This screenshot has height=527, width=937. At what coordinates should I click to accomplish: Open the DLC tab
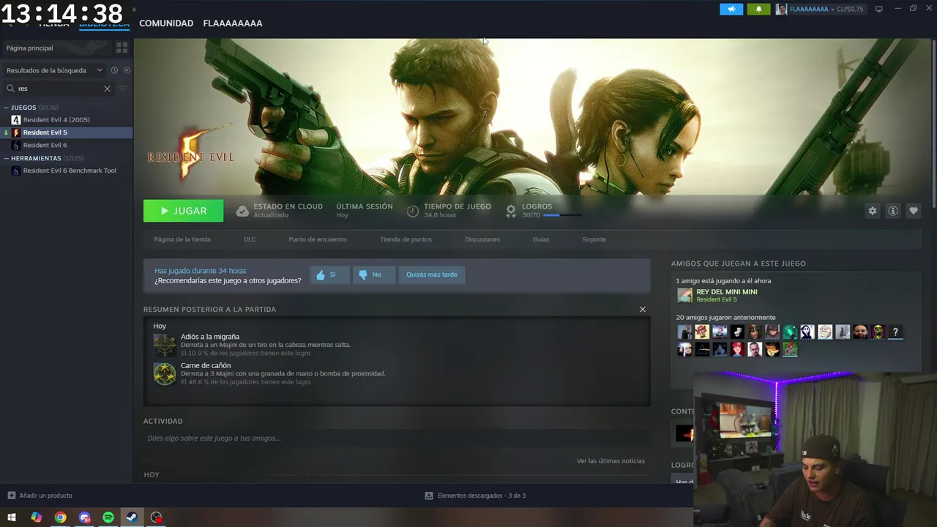point(250,239)
